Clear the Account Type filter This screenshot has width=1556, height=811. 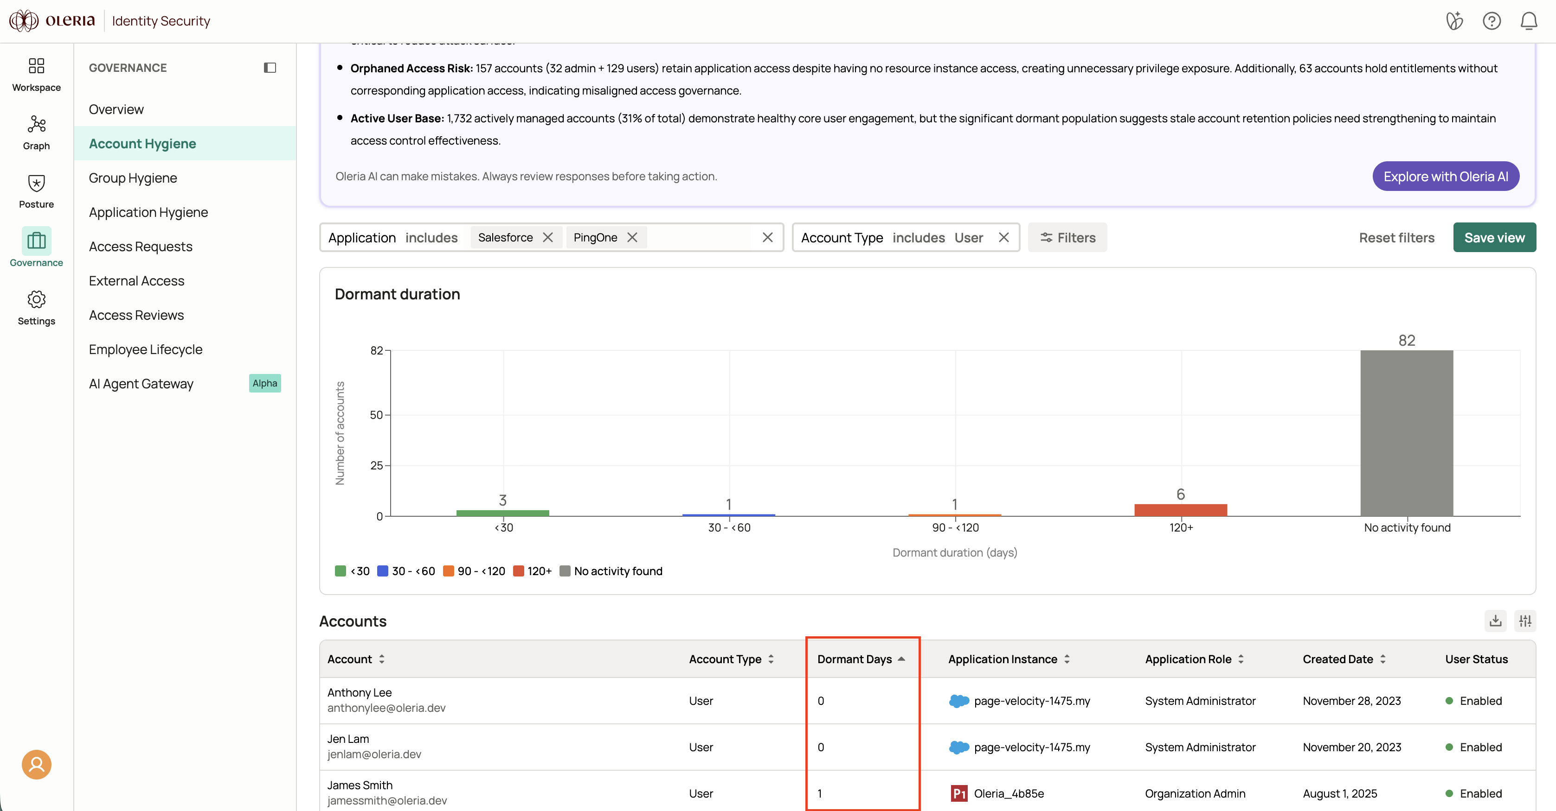(1004, 238)
